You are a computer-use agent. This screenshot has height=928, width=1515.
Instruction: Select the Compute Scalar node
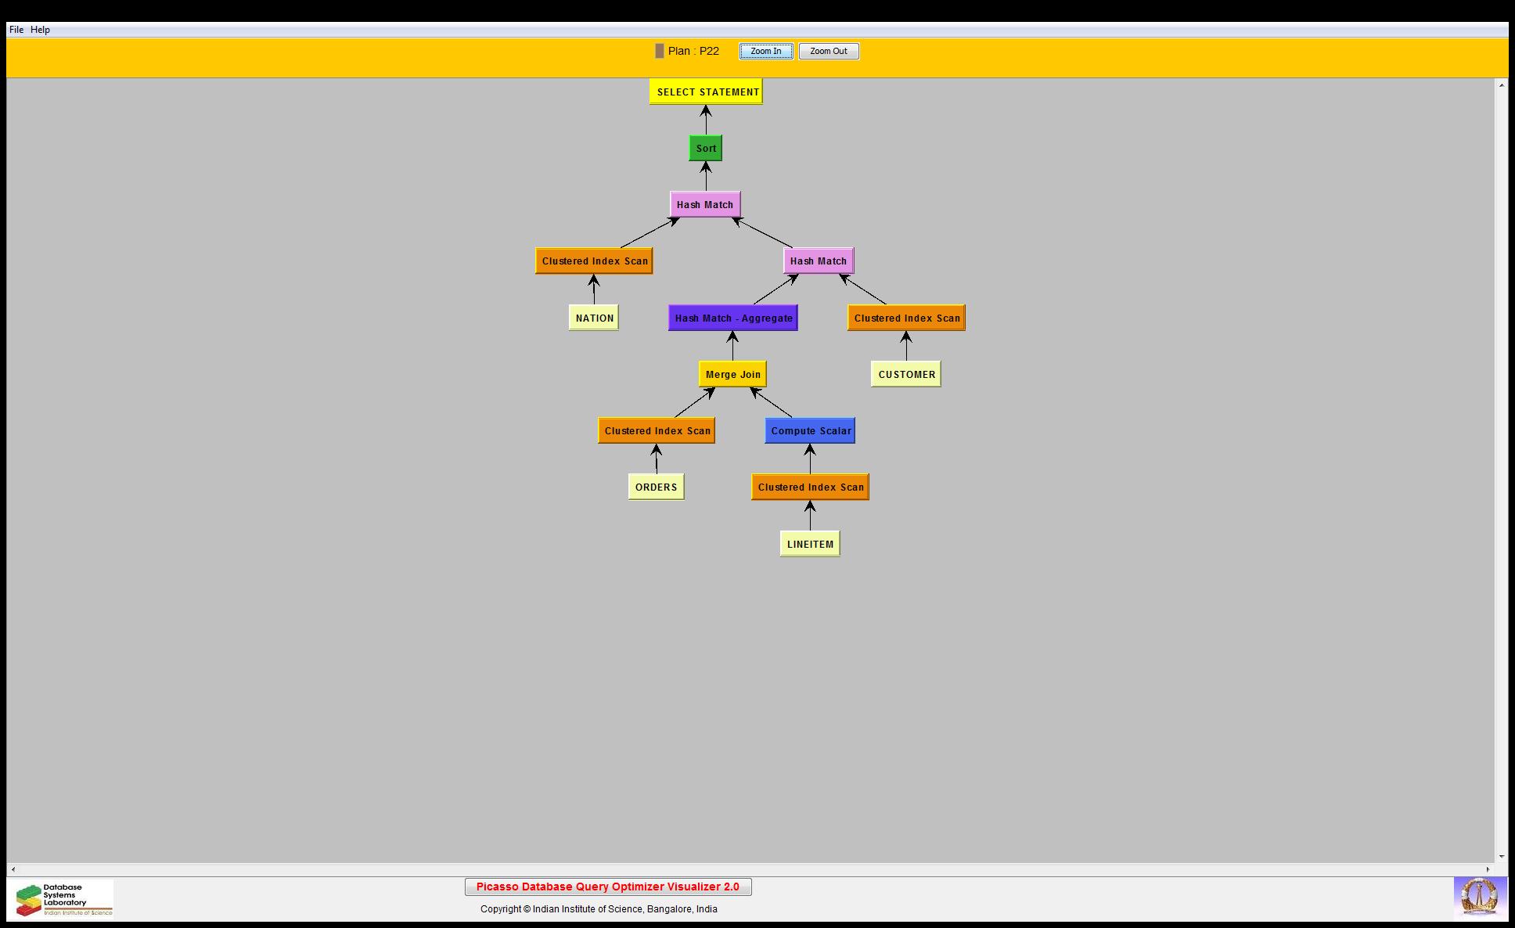coord(810,430)
